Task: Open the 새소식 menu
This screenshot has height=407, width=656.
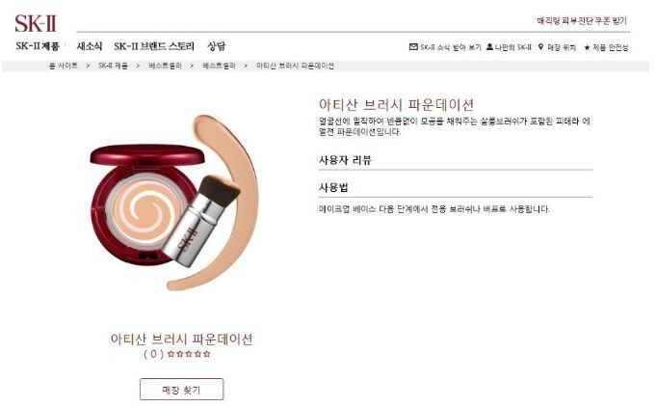Action: [90, 46]
